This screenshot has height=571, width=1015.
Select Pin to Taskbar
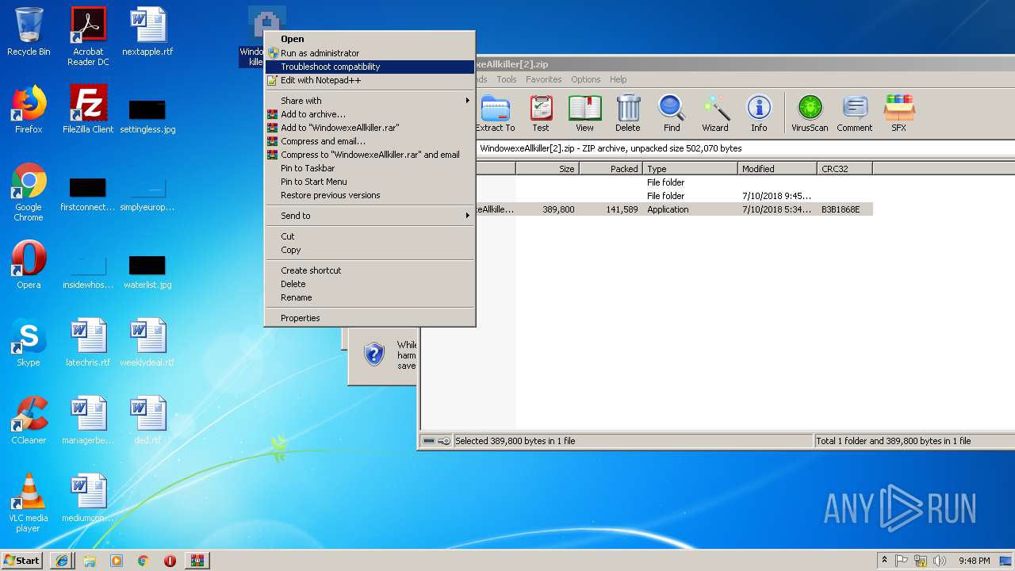(x=370, y=168)
